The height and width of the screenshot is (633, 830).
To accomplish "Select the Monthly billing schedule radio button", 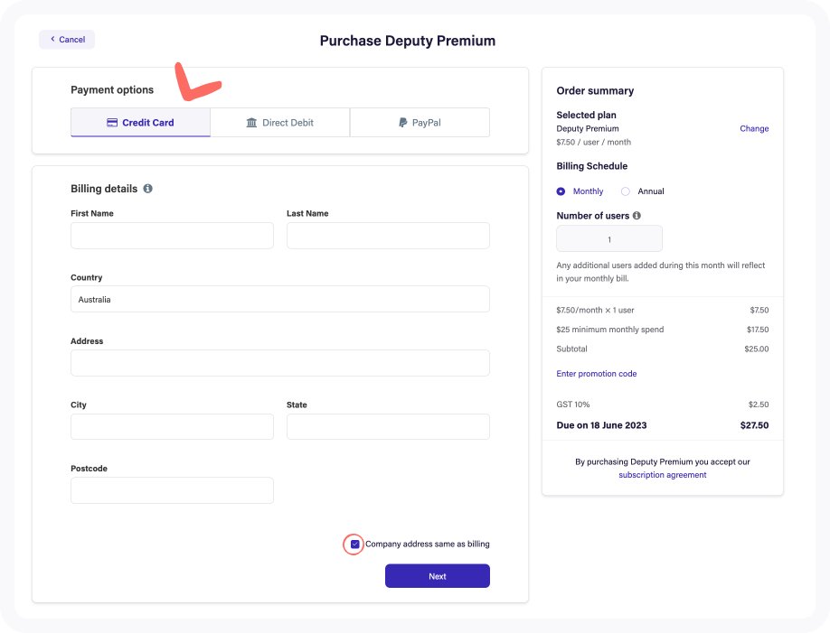I will click(x=561, y=191).
